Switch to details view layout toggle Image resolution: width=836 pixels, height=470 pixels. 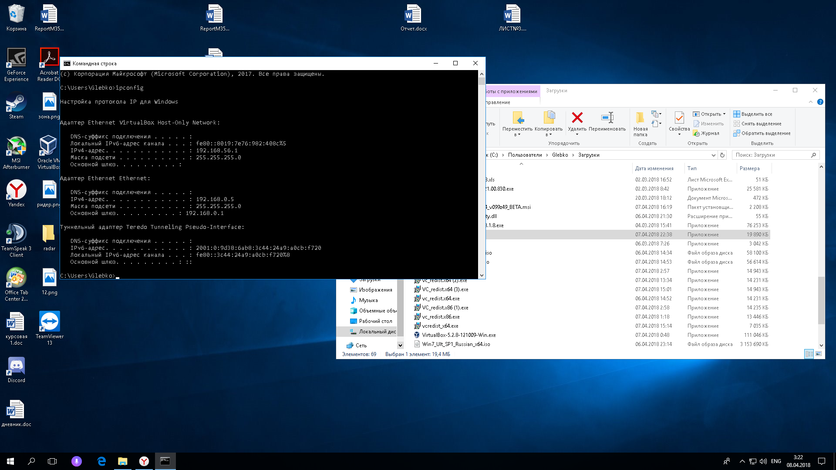coord(809,354)
